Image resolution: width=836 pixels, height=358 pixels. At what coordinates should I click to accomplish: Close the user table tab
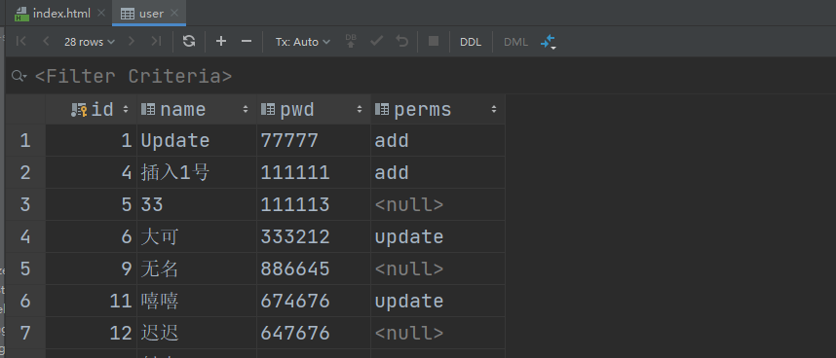(x=174, y=14)
